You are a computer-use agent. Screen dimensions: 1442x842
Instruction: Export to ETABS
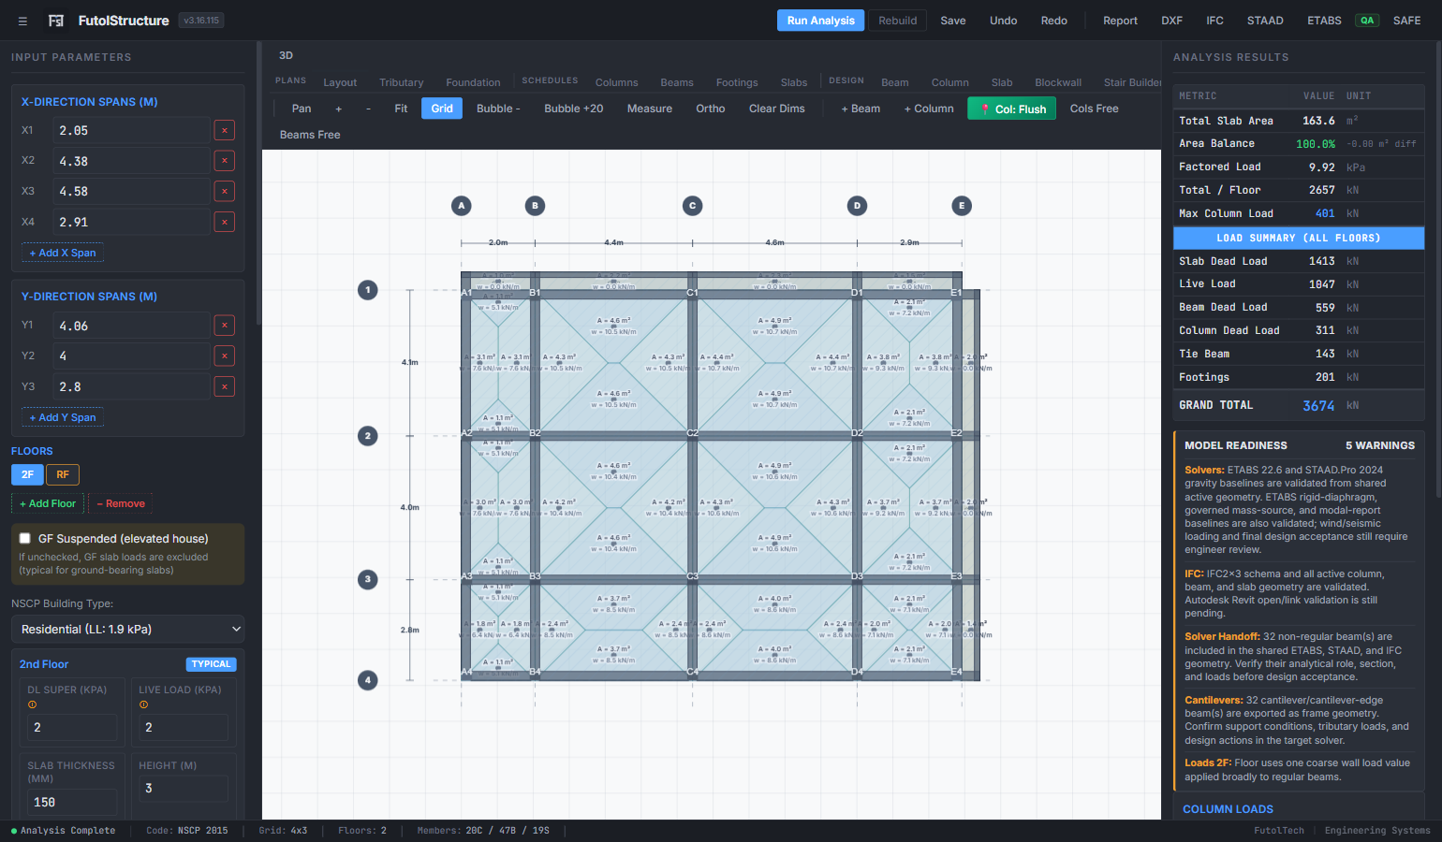[x=1324, y=21]
